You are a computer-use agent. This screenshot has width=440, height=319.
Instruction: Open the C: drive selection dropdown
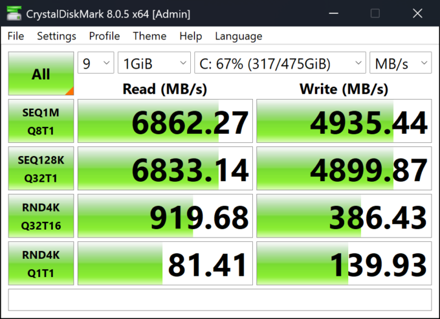coord(280,63)
